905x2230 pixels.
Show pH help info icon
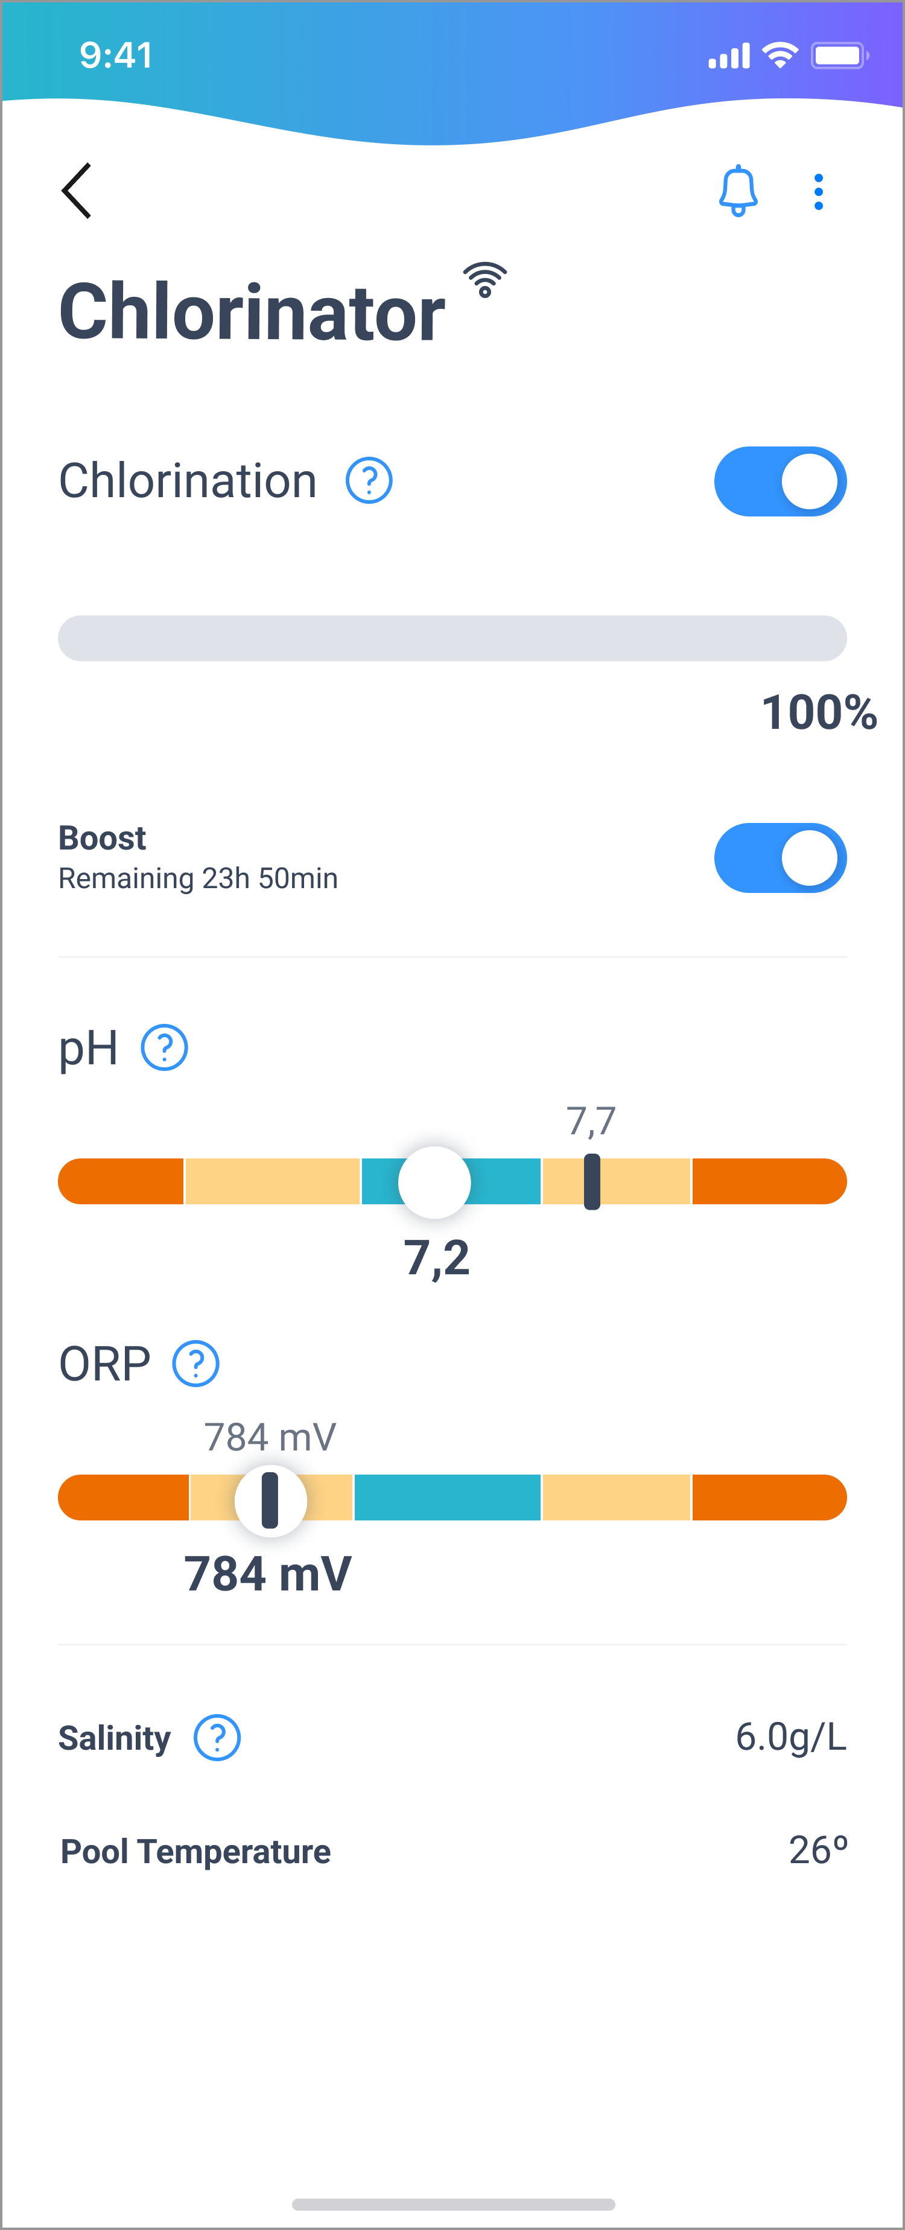pyautogui.click(x=165, y=1047)
